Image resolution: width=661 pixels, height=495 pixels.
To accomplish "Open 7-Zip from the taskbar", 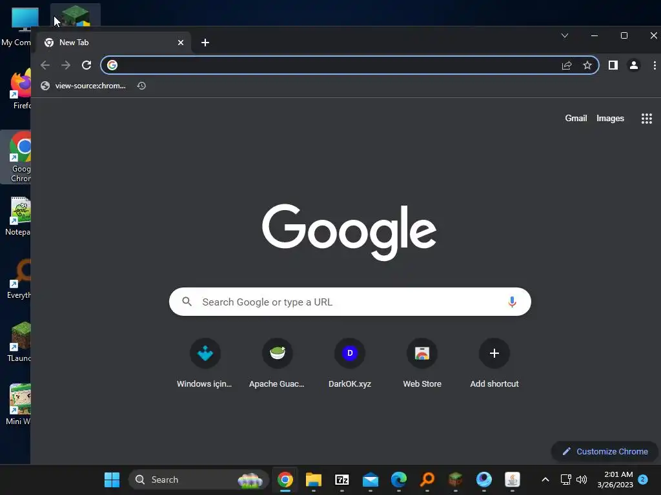I will click(x=342, y=480).
